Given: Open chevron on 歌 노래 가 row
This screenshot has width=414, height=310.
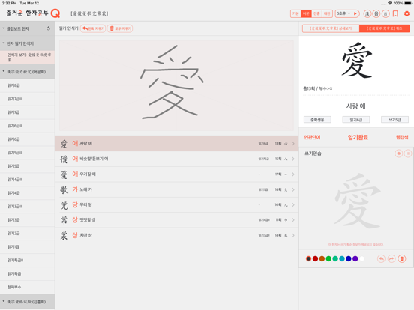Looking at the screenshot, I should click(293, 189).
